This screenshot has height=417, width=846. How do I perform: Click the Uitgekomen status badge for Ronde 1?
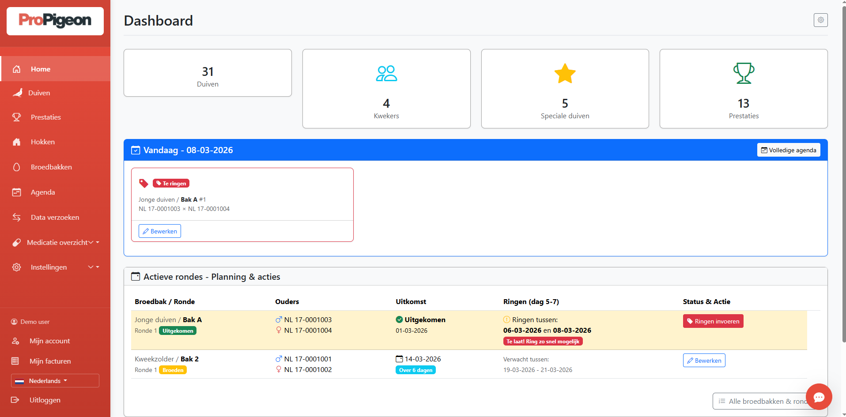click(178, 330)
